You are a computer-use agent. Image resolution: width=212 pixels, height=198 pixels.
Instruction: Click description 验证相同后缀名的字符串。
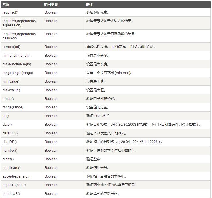(106, 176)
